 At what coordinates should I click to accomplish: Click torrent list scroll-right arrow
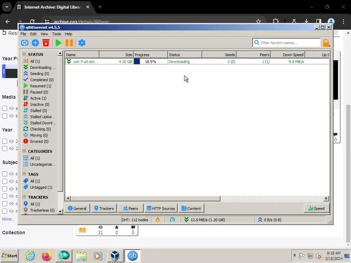coord(326,198)
